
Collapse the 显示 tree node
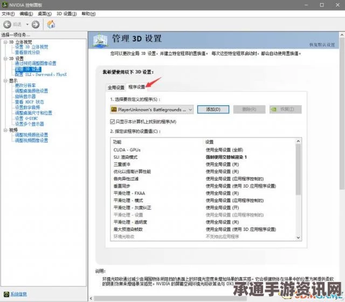click(x=5, y=81)
